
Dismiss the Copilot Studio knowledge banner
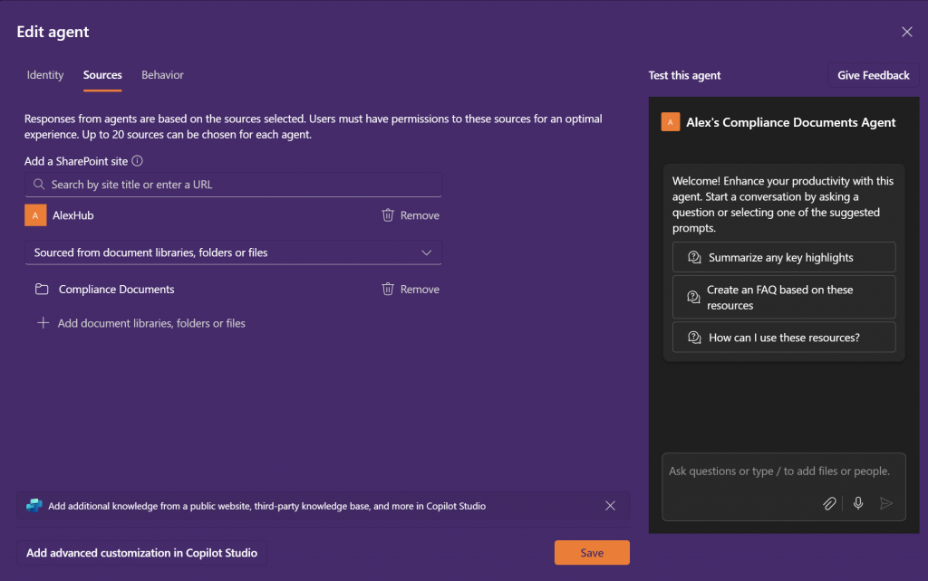610,506
